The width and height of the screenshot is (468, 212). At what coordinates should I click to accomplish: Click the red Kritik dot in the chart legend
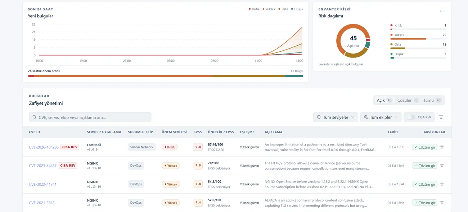(x=250, y=9)
